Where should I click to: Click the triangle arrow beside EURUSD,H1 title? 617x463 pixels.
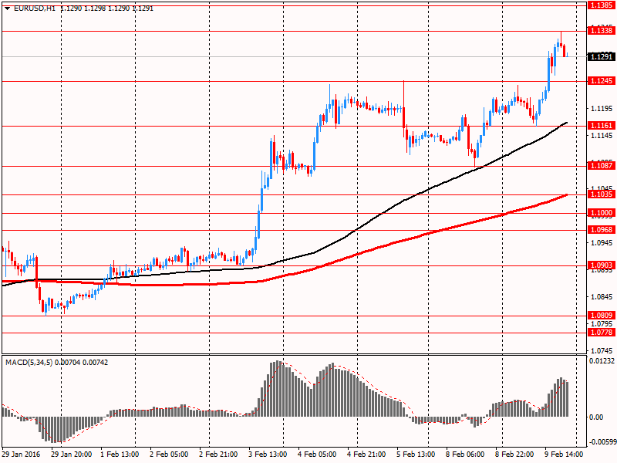tap(7, 8)
